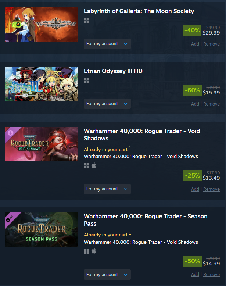
Task: Click Windows icon under Season Pass entry
Action: [86, 251]
